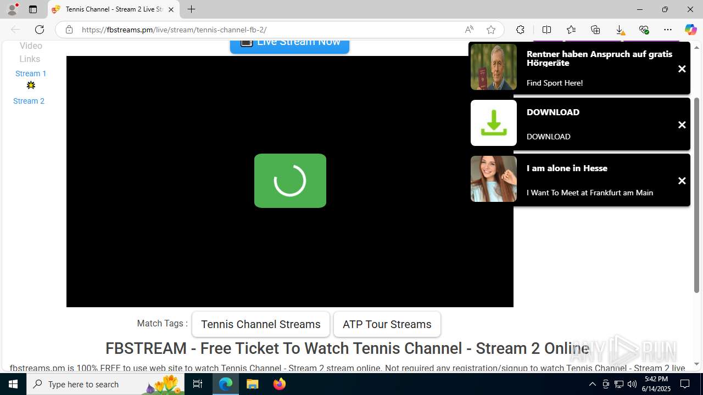
Task: Open the Copilot sidebar icon
Action: pyautogui.click(x=690, y=30)
